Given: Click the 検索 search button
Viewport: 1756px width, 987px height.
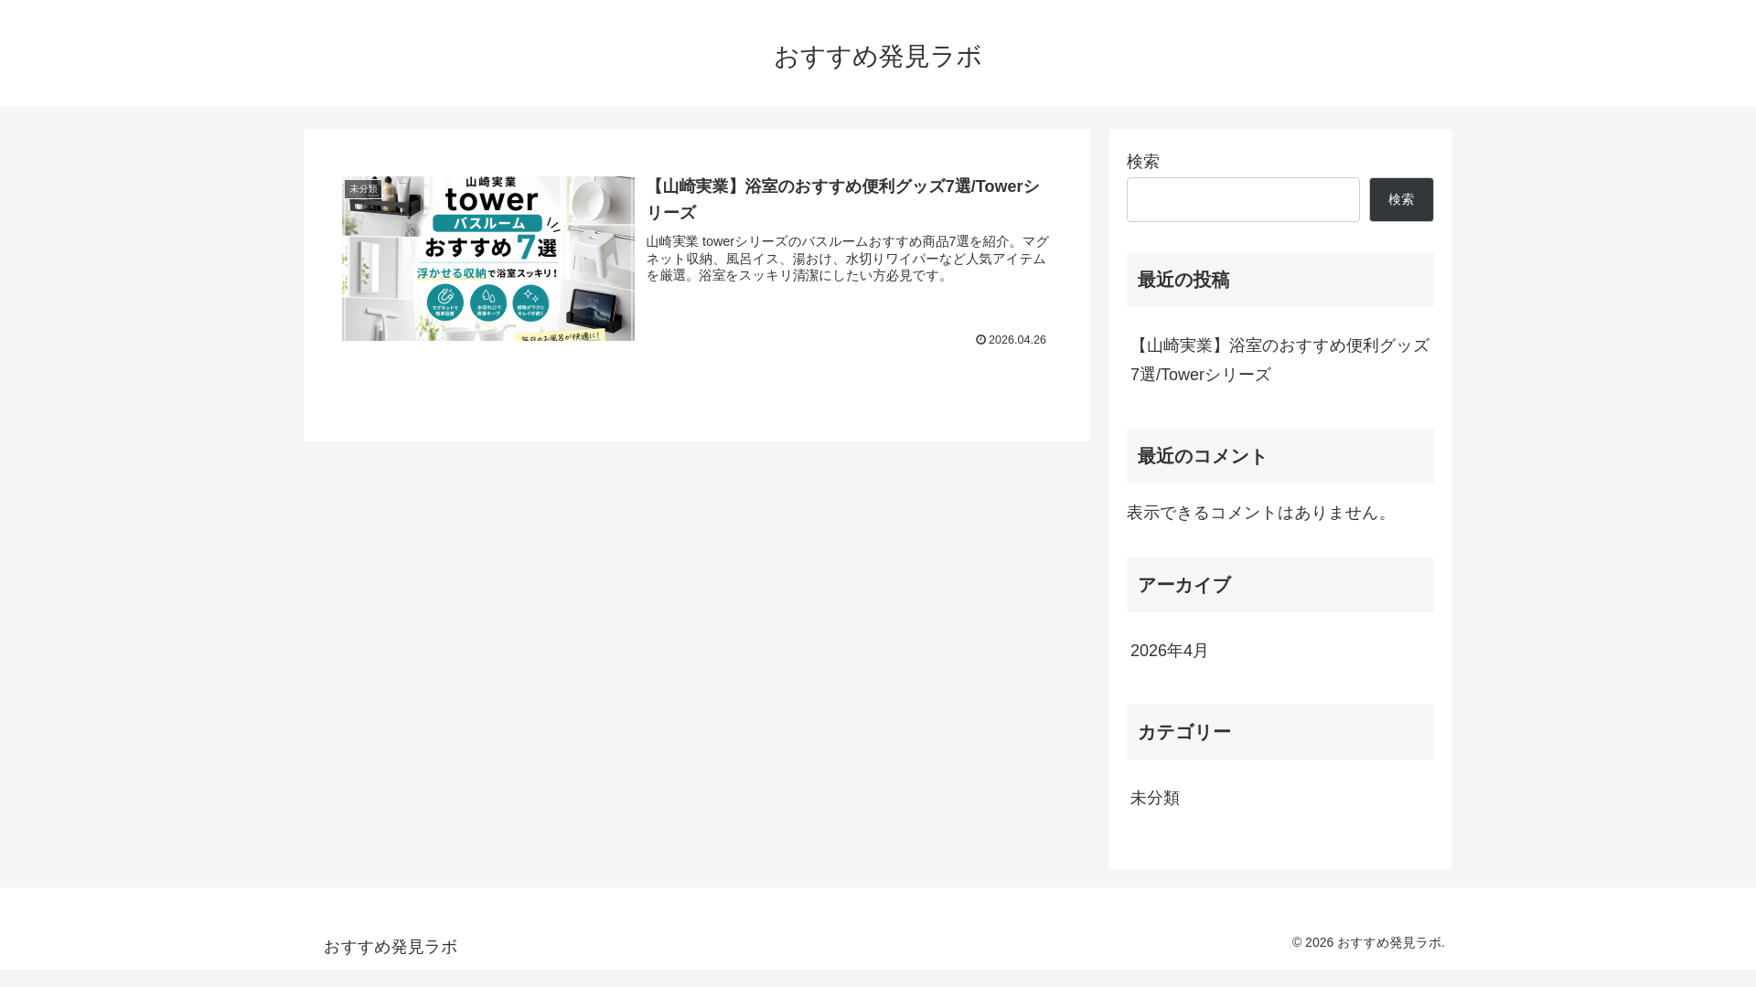Looking at the screenshot, I should [1401, 199].
